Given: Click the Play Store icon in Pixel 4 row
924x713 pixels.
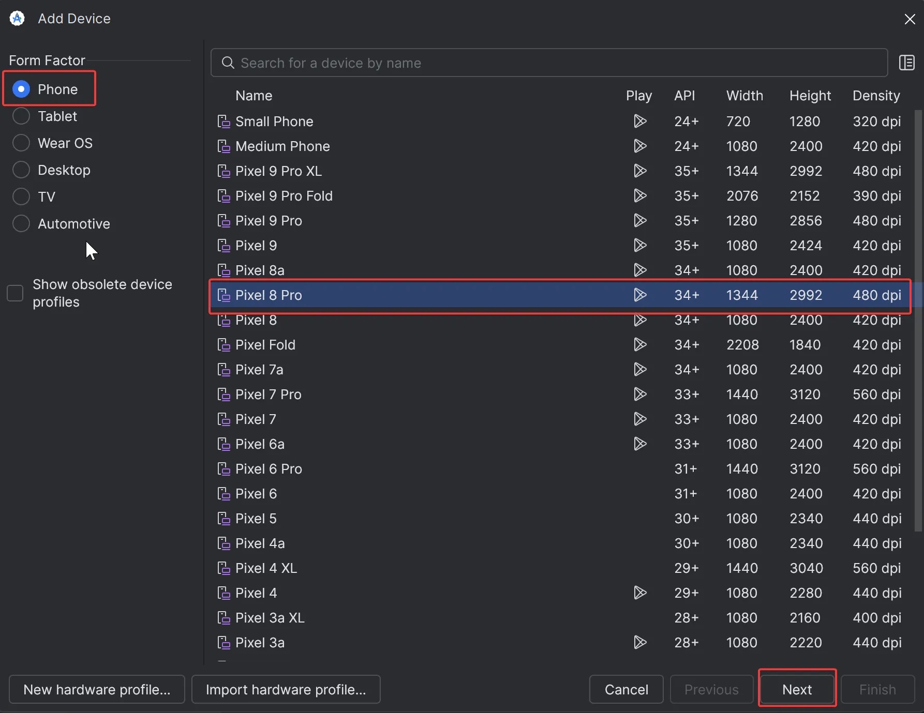Looking at the screenshot, I should (x=640, y=593).
